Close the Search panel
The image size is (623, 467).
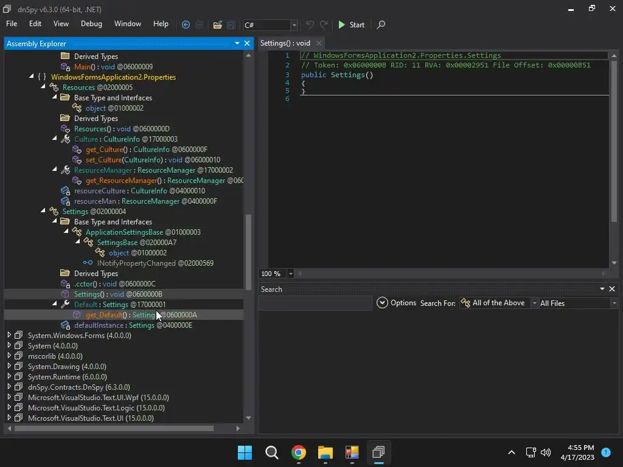click(612, 289)
